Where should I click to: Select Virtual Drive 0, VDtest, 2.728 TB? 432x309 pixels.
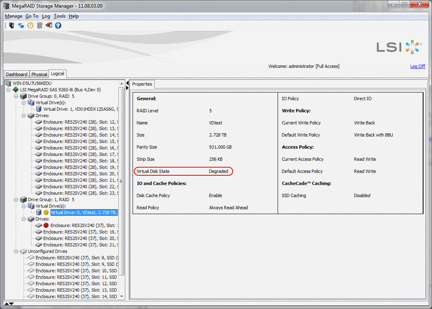pyautogui.click(x=84, y=212)
